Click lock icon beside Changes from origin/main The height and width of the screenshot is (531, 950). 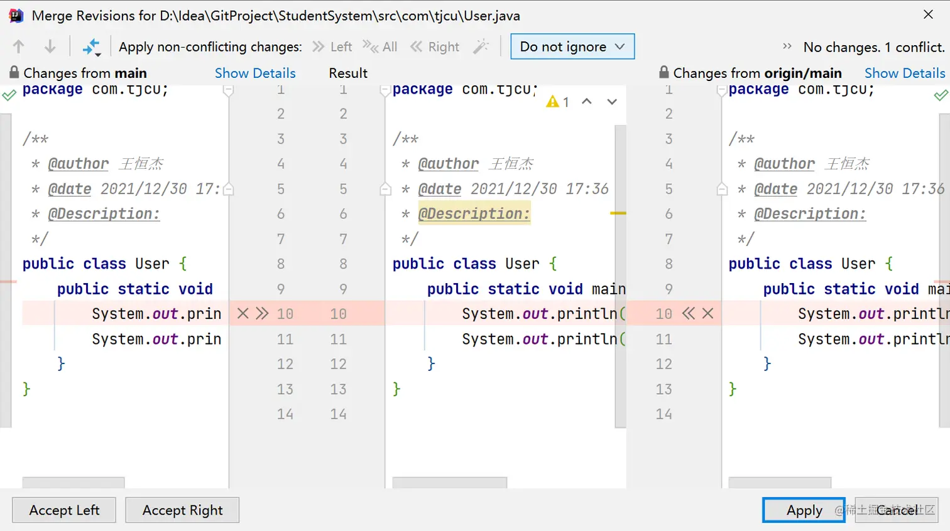[x=663, y=72]
